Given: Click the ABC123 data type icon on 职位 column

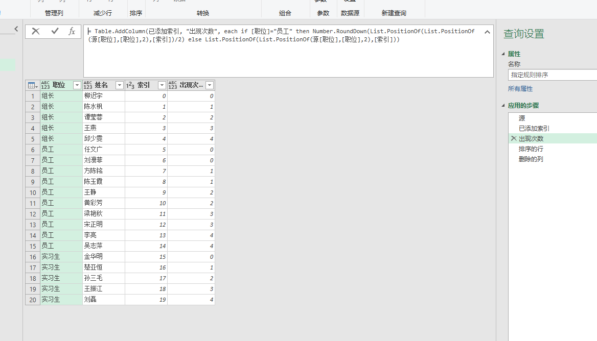Looking at the screenshot, I should tap(45, 85).
